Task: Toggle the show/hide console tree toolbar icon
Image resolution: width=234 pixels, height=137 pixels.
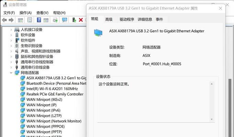Action: tap(20, 20)
